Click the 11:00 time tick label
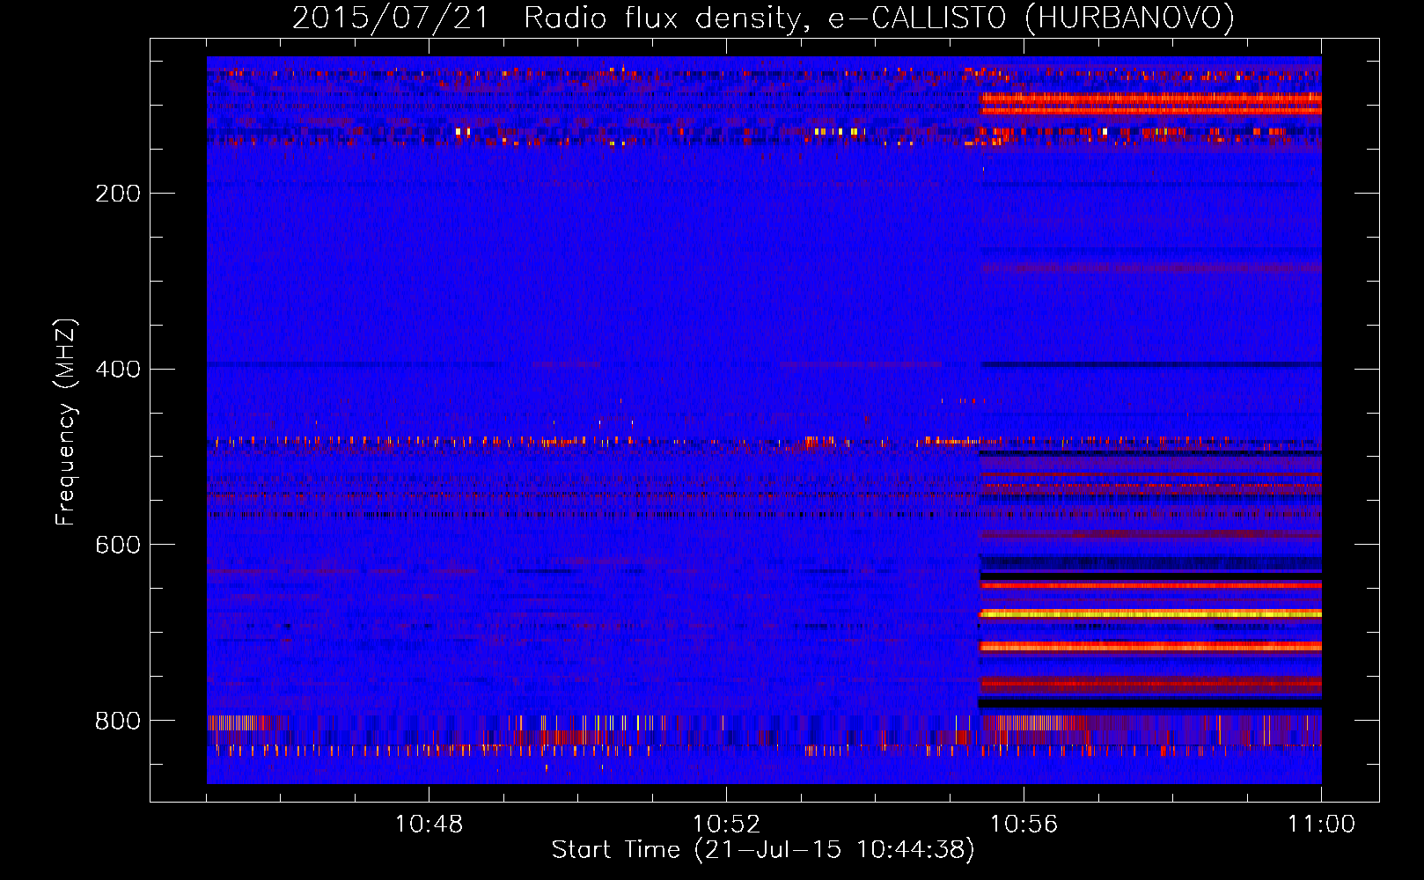Image resolution: width=1424 pixels, height=880 pixels. pos(1321,825)
